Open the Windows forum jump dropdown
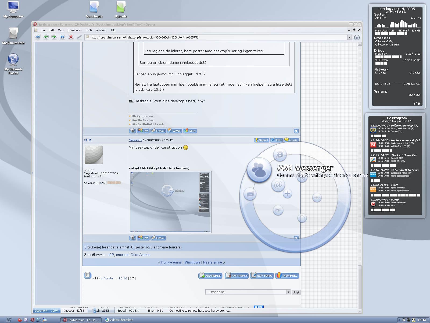Viewport: 430px width, 323px height. coord(248,292)
